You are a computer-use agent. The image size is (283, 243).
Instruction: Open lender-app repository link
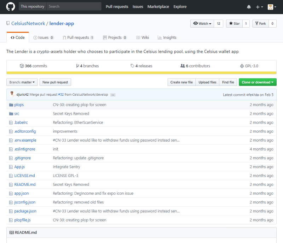[x=62, y=23]
